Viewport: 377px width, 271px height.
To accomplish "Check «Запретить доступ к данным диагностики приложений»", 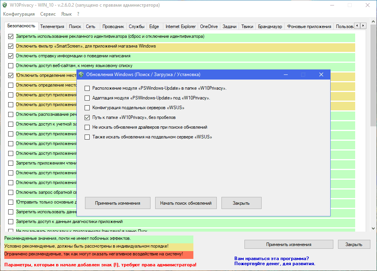I will pyautogui.click(x=11, y=222).
